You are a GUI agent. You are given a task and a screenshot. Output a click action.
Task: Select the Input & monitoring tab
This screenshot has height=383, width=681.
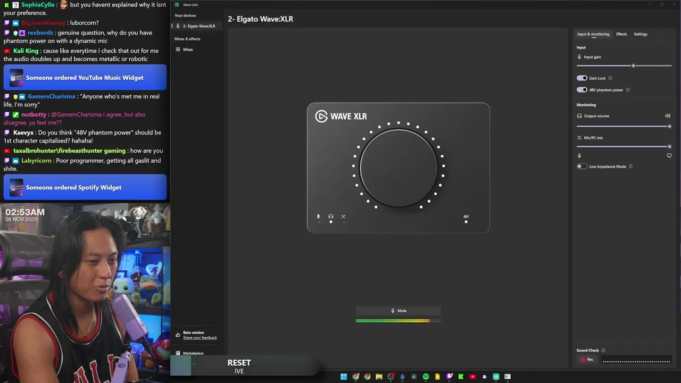[593, 34]
